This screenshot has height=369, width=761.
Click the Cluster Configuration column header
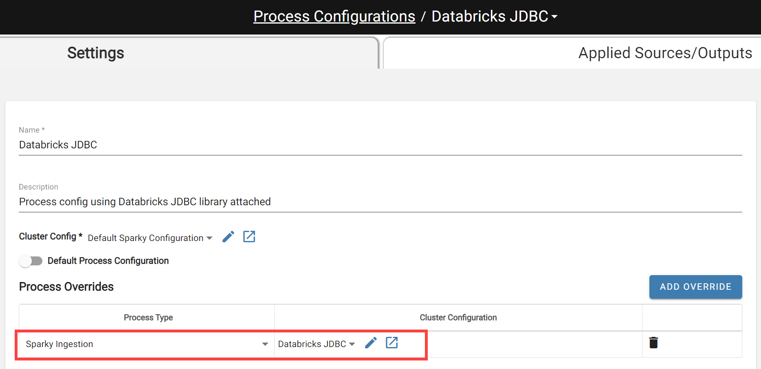coord(458,318)
